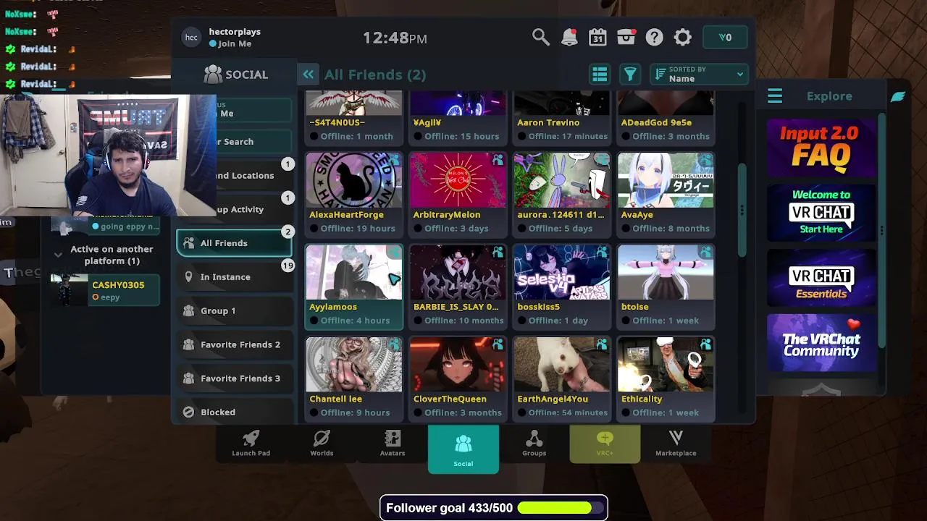Click the friends list vertical scrollbar
Screen dimensions: 927x521
pyautogui.click(x=742, y=210)
